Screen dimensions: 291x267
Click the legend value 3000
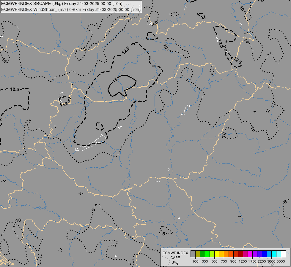coord(271,261)
